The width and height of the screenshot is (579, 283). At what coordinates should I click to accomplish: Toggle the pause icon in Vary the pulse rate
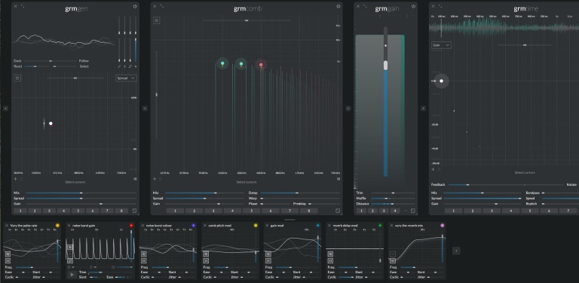8,260
